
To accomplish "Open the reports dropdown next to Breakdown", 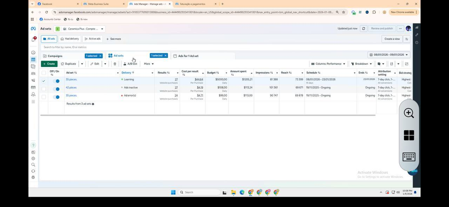I will pos(381,64).
